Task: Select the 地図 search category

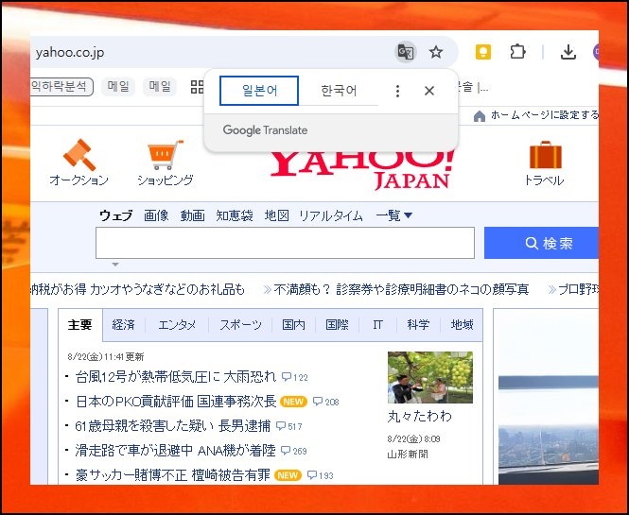Action: (277, 215)
